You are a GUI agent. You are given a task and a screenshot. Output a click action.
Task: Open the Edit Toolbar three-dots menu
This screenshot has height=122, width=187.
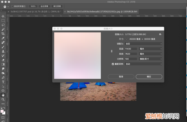tap(3, 104)
